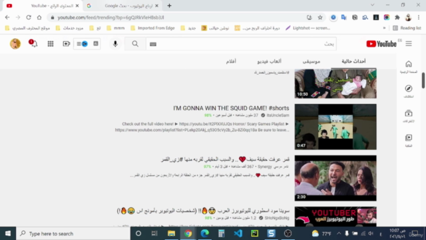The image size is (426, 240).
Task: Select the أحداث حالية trending tab
Action: [x=353, y=61]
